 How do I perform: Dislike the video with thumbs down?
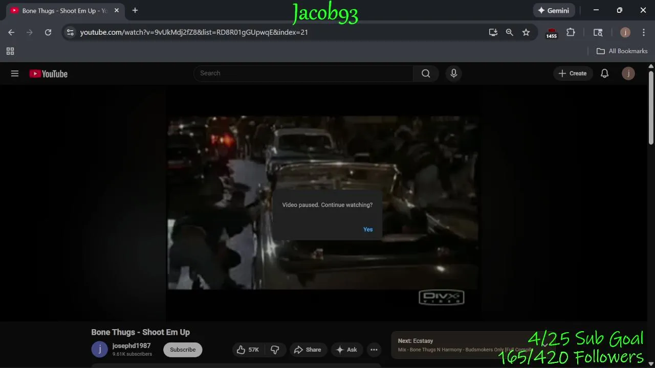pos(275,350)
